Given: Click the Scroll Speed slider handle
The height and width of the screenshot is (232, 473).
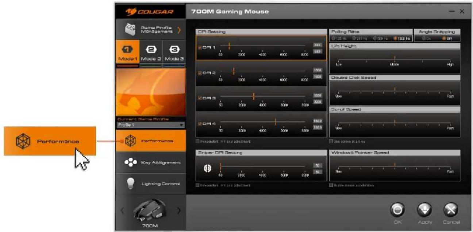Looking at the screenshot, I should point(395,121).
